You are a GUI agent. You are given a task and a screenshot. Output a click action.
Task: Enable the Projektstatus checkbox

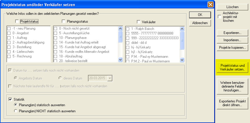pos(17,21)
